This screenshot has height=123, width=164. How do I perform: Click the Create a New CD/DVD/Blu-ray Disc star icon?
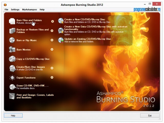pyautogui.click(x=61, y=21)
